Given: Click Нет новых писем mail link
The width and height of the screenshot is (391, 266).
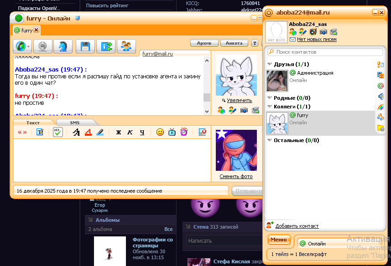Looking at the screenshot, I should [317, 39].
